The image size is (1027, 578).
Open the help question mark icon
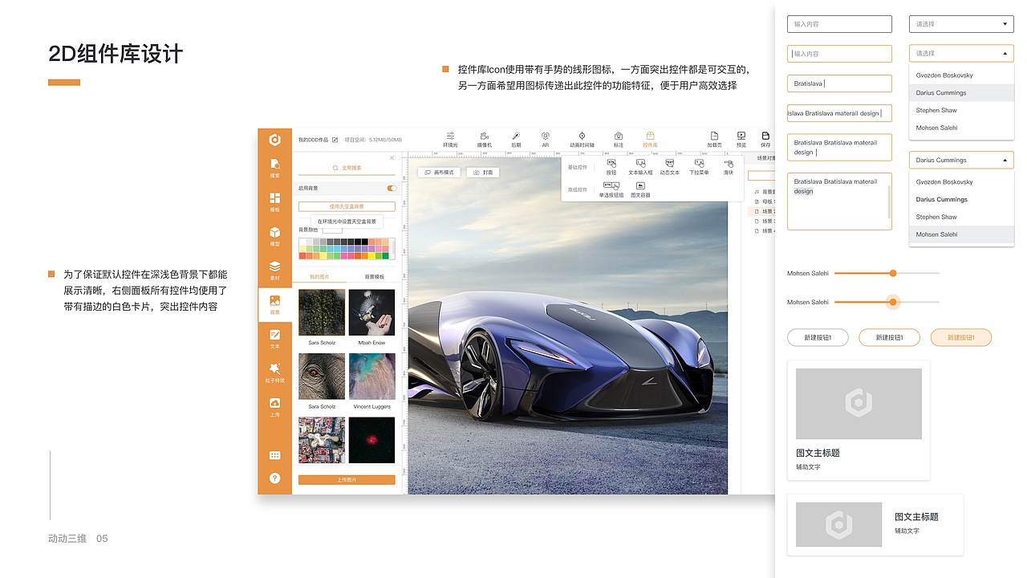point(274,478)
